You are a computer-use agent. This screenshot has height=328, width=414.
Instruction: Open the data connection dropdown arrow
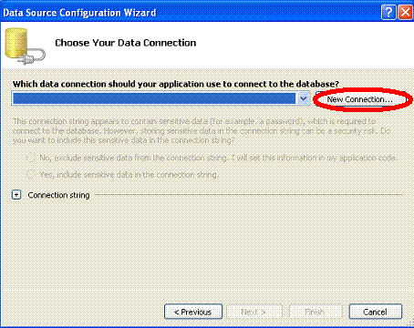[x=303, y=98]
